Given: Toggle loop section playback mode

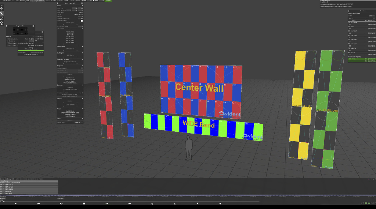Looking at the screenshot, I should (61, 204).
